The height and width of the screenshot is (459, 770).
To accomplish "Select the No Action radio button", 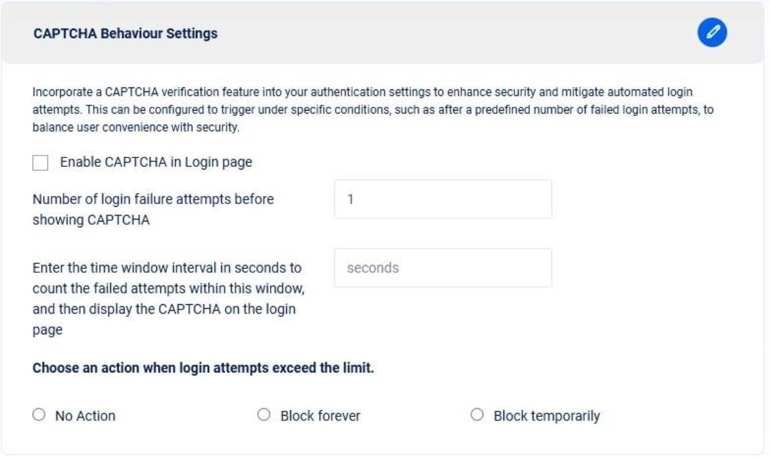I will 37,416.
